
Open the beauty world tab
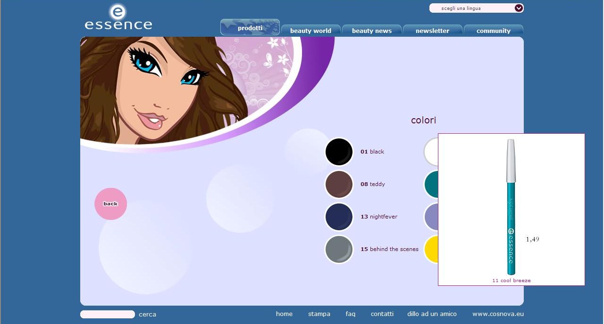[310, 31]
